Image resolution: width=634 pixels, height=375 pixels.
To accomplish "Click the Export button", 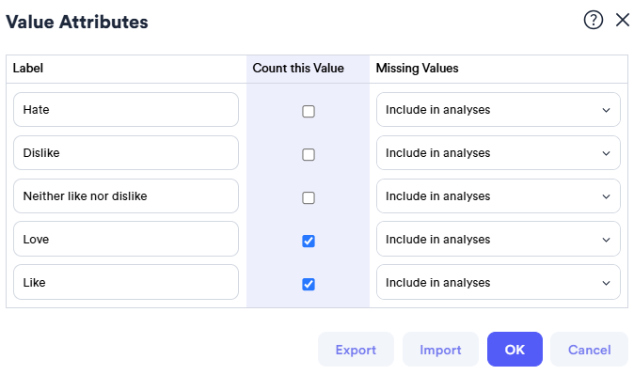I will [356, 349].
